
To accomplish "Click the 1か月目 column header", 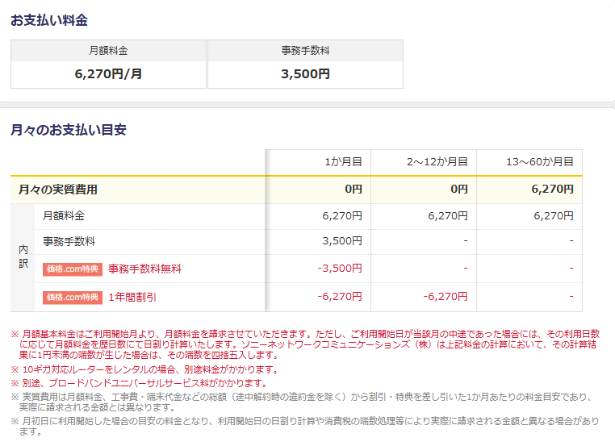I will click(342, 162).
